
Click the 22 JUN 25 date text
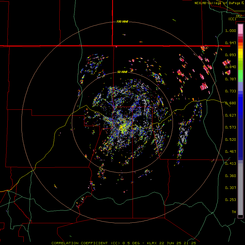pos(170,243)
